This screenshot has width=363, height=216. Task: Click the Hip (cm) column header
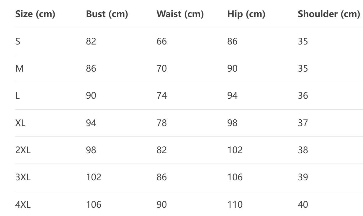pos(246,14)
